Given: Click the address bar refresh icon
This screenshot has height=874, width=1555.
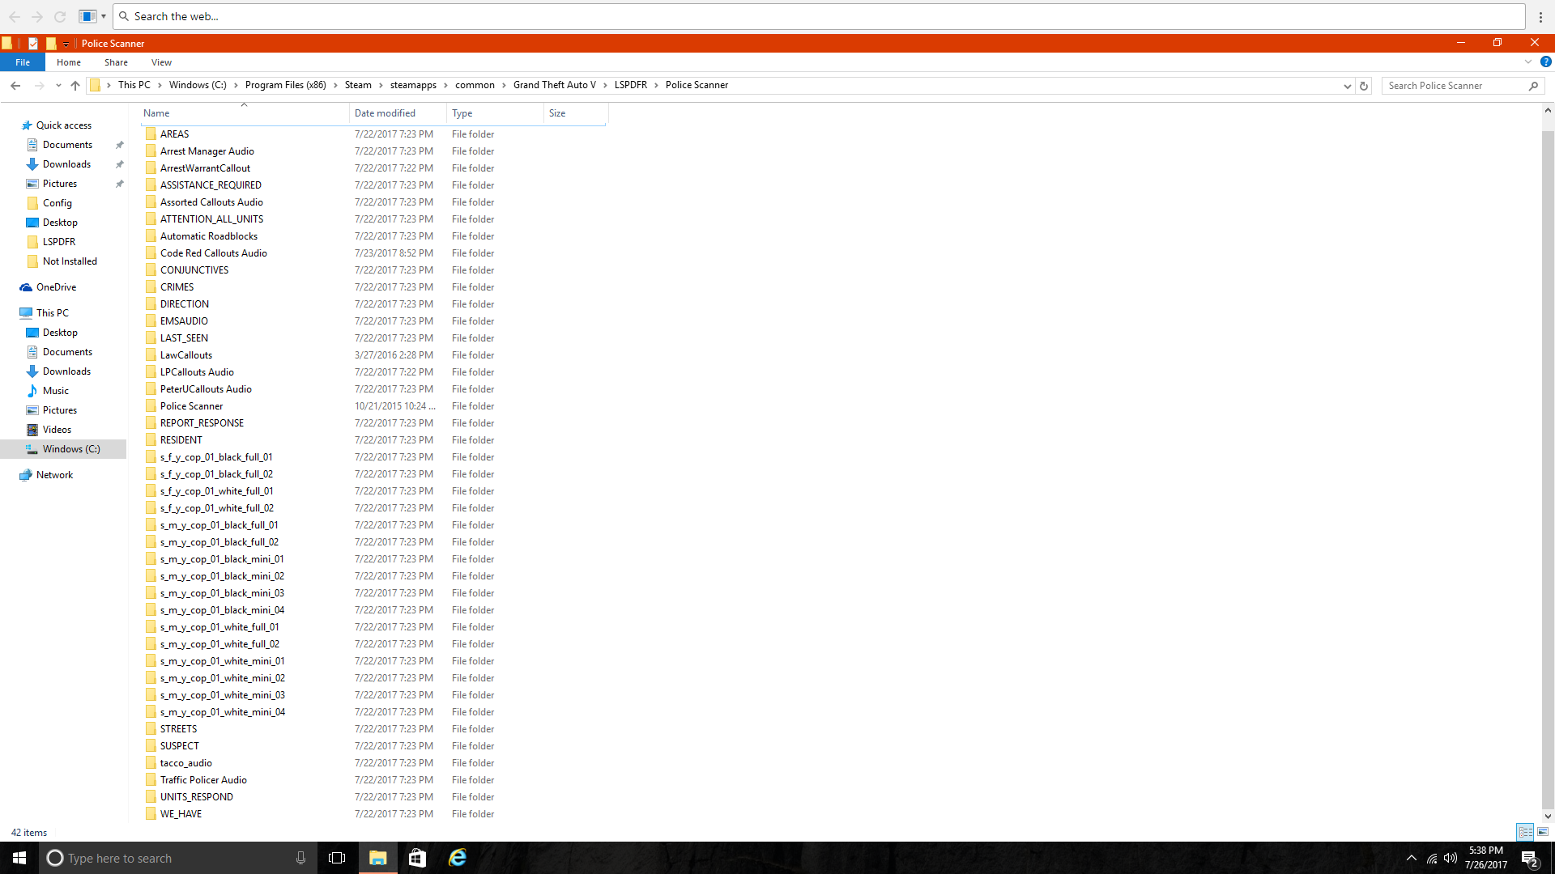Looking at the screenshot, I should 1364,86.
